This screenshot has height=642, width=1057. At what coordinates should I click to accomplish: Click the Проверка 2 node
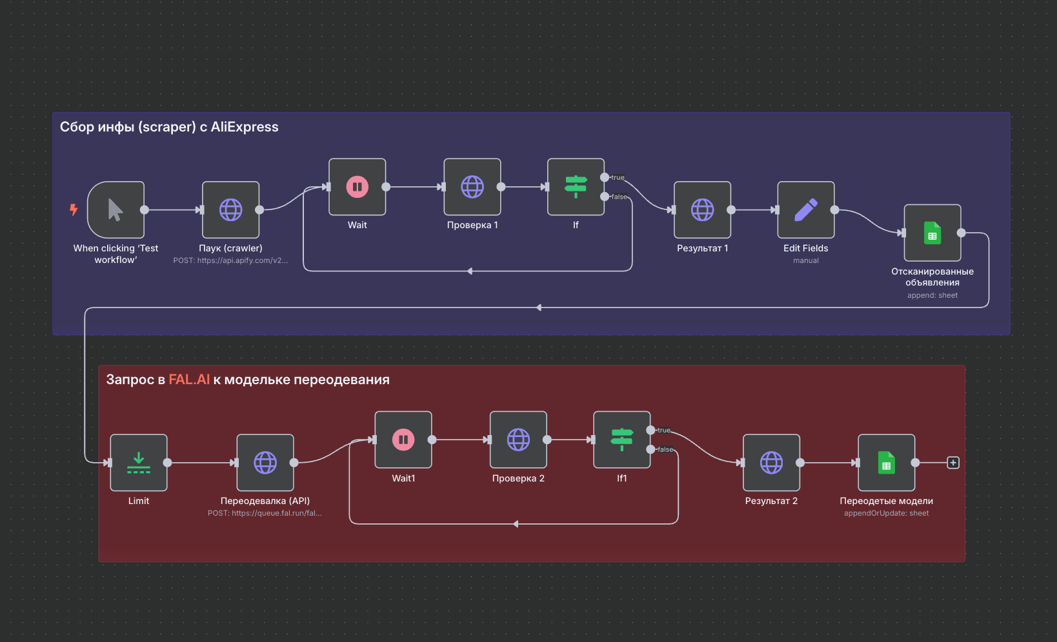tap(518, 440)
